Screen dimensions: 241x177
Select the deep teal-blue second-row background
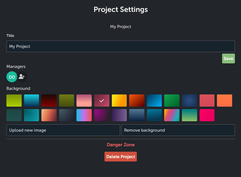pyautogui.click(x=154, y=115)
